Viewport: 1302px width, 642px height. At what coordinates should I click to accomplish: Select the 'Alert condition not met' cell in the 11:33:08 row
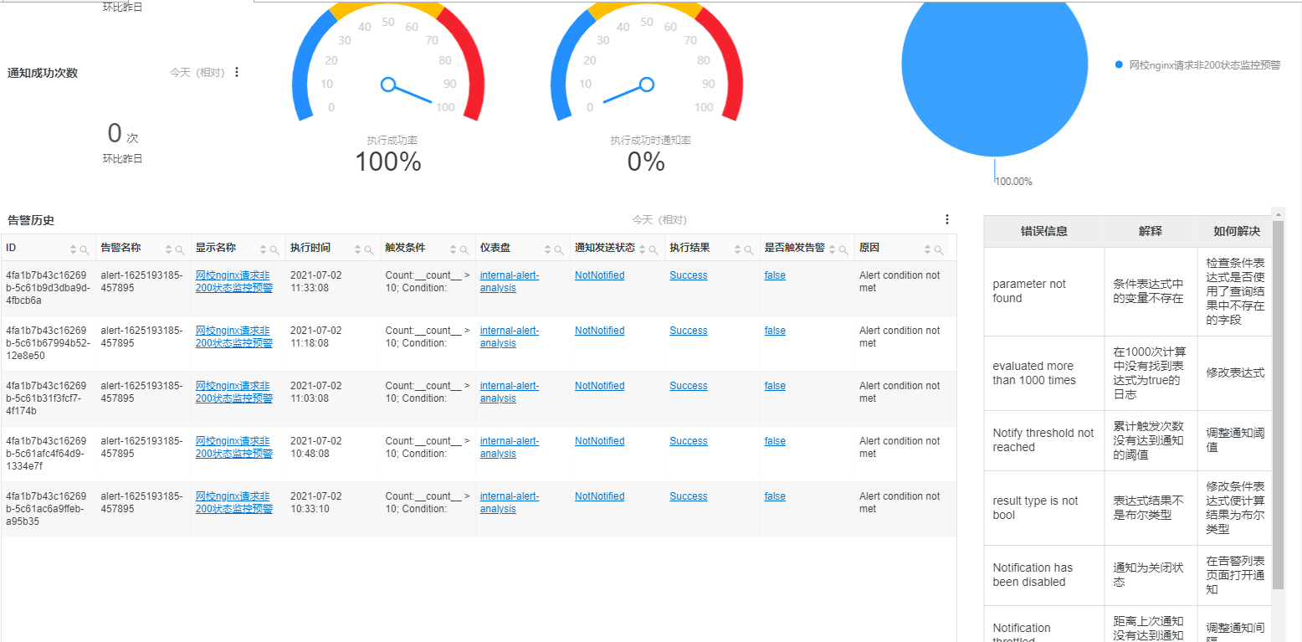click(905, 288)
